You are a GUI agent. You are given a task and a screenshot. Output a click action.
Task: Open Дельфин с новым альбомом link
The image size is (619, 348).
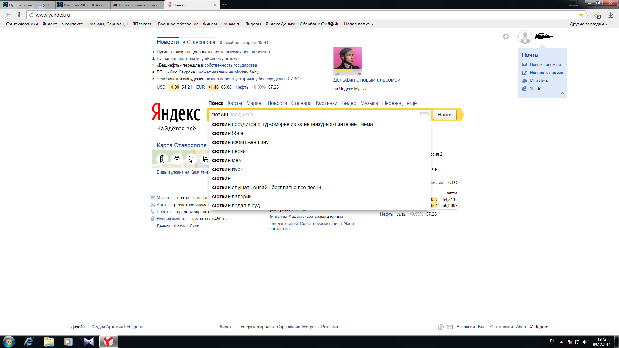click(367, 80)
